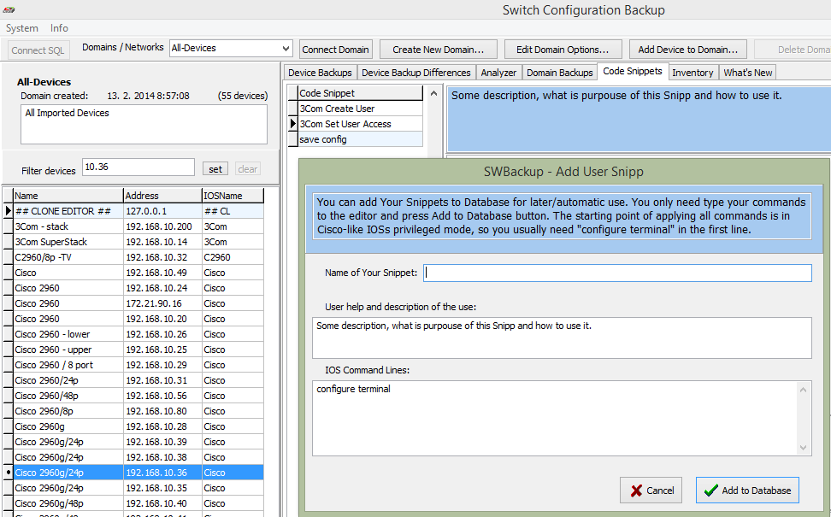The image size is (831, 517).
Task: Open the System menu
Action: point(21,28)
